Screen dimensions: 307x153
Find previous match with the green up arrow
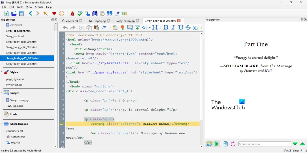pyautogui.click(x=302, y=144)
